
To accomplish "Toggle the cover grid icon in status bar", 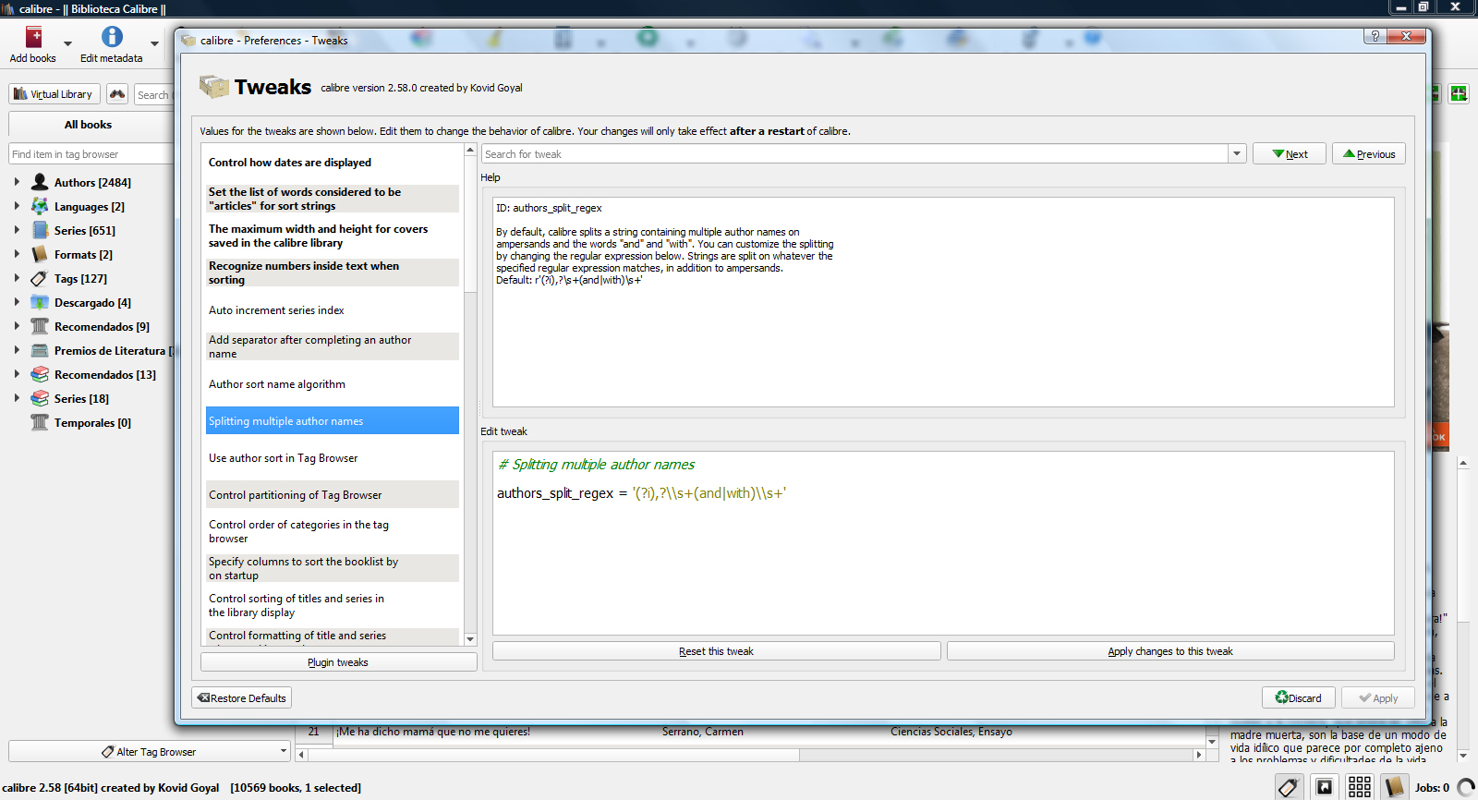I will (x=1360, y=787).
